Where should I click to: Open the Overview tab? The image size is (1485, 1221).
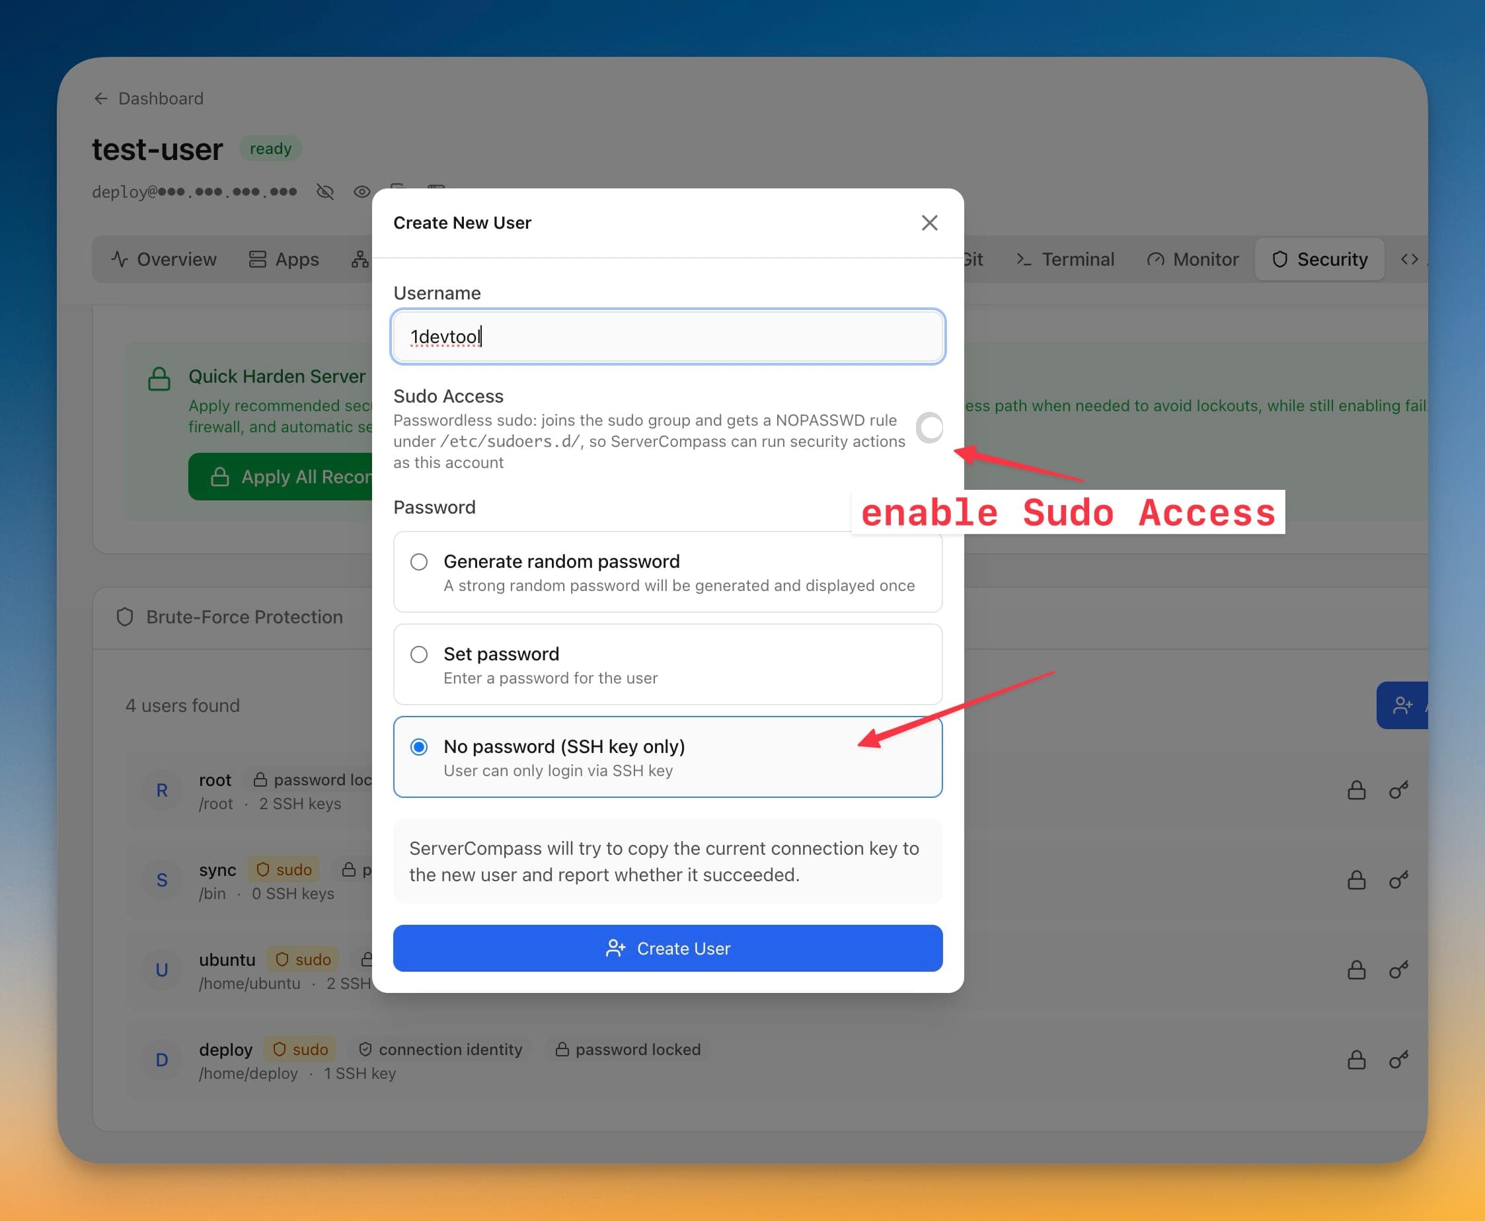point(164,260)
